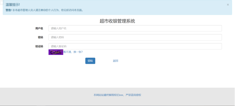Focus the 验证码 input field
Image resolution: width=235 pixels, height=106 pixels.
135,46
